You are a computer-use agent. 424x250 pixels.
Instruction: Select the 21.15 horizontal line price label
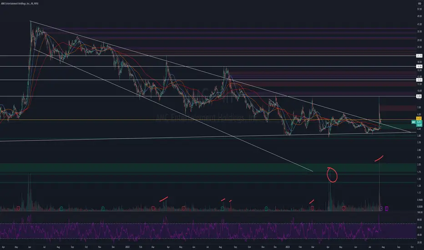(x=419, y=55)
